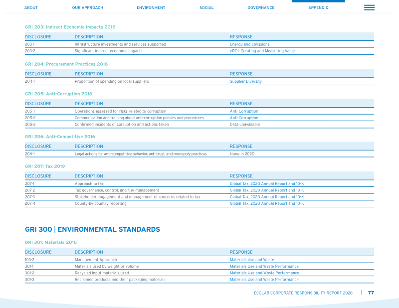Select the Social navigation item

pyautogui.click(x=206, y=7)
